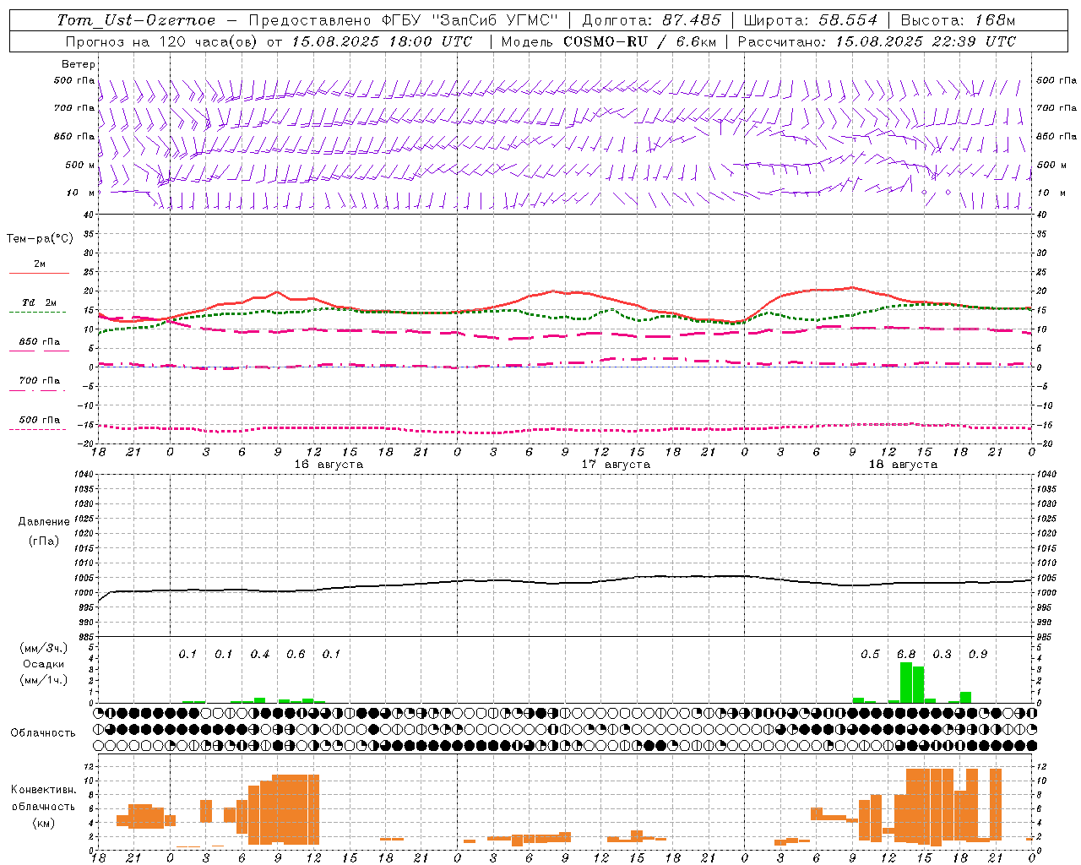Click the Облачность cloudiness row label
Image resolution: width=1081 pixels, height=865 pixels.
(x=43, y=733)
